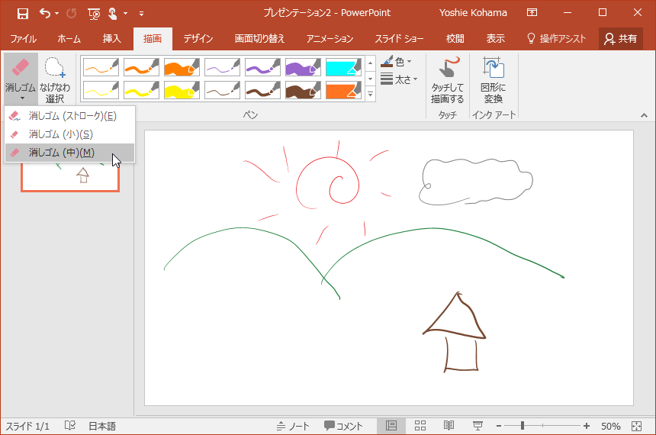Fit slide to current window
Screen dimensions: 656x435
click(x=636, y=426)
